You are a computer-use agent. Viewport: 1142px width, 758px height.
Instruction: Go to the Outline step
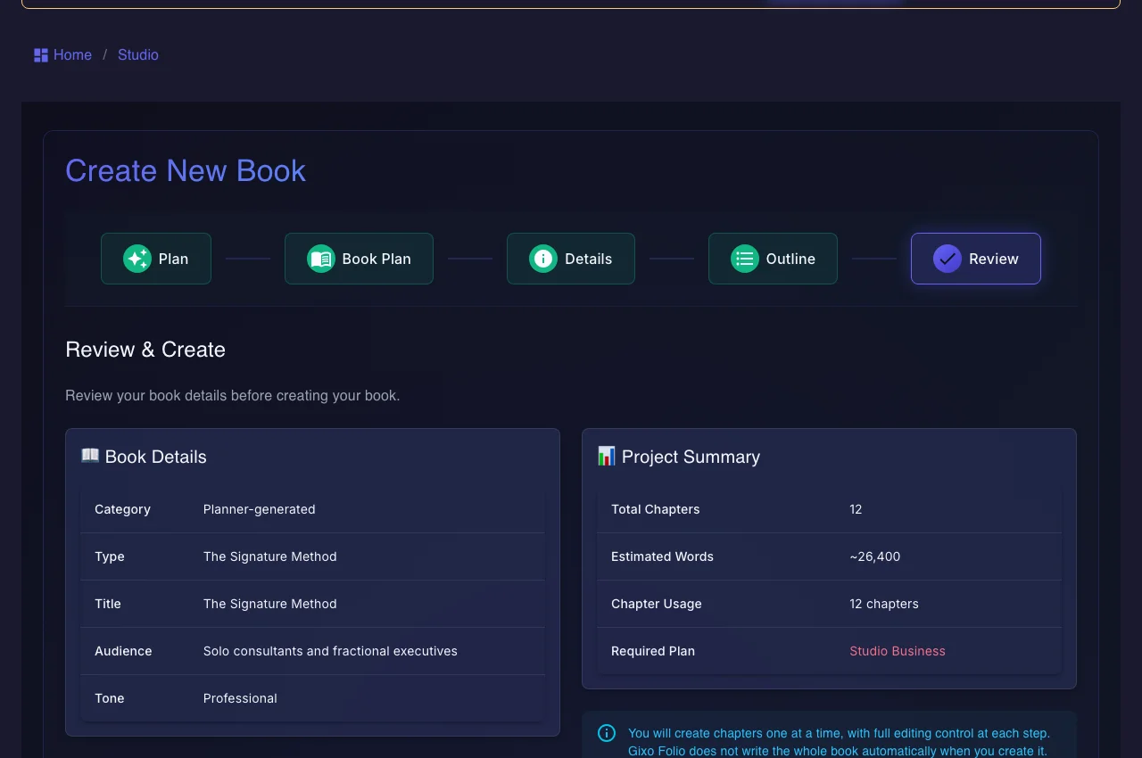coord(773,259)
